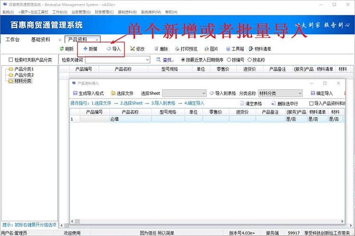This screenshot has height=236, width=355.
Task: Open 打印预览 print preview
Action: pyautogui.click(x=186, y=49)
